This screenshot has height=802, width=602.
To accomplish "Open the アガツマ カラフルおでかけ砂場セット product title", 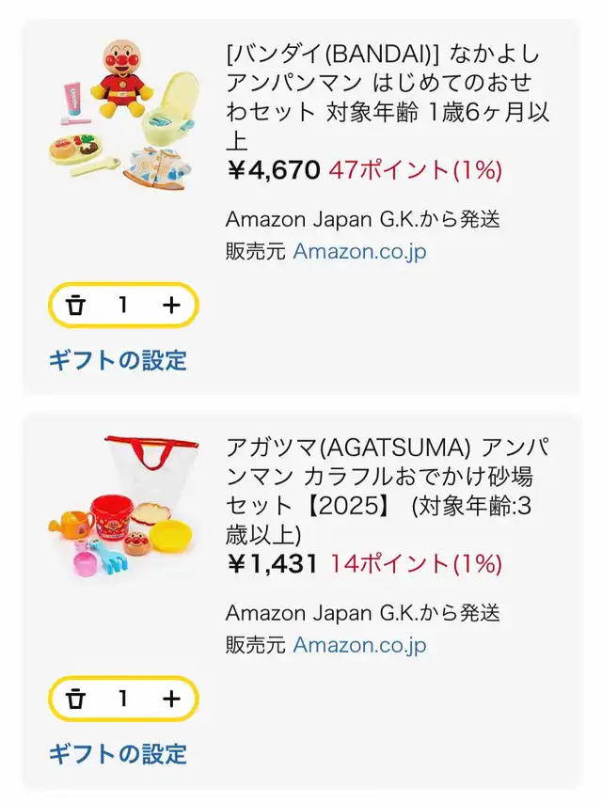I will tap(388, 490).
